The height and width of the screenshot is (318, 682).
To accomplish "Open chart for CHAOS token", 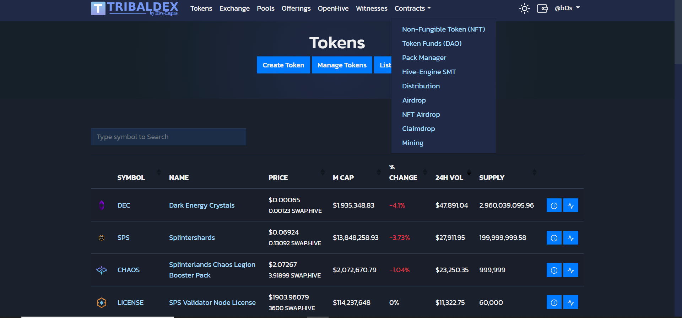I will point(571,270).
